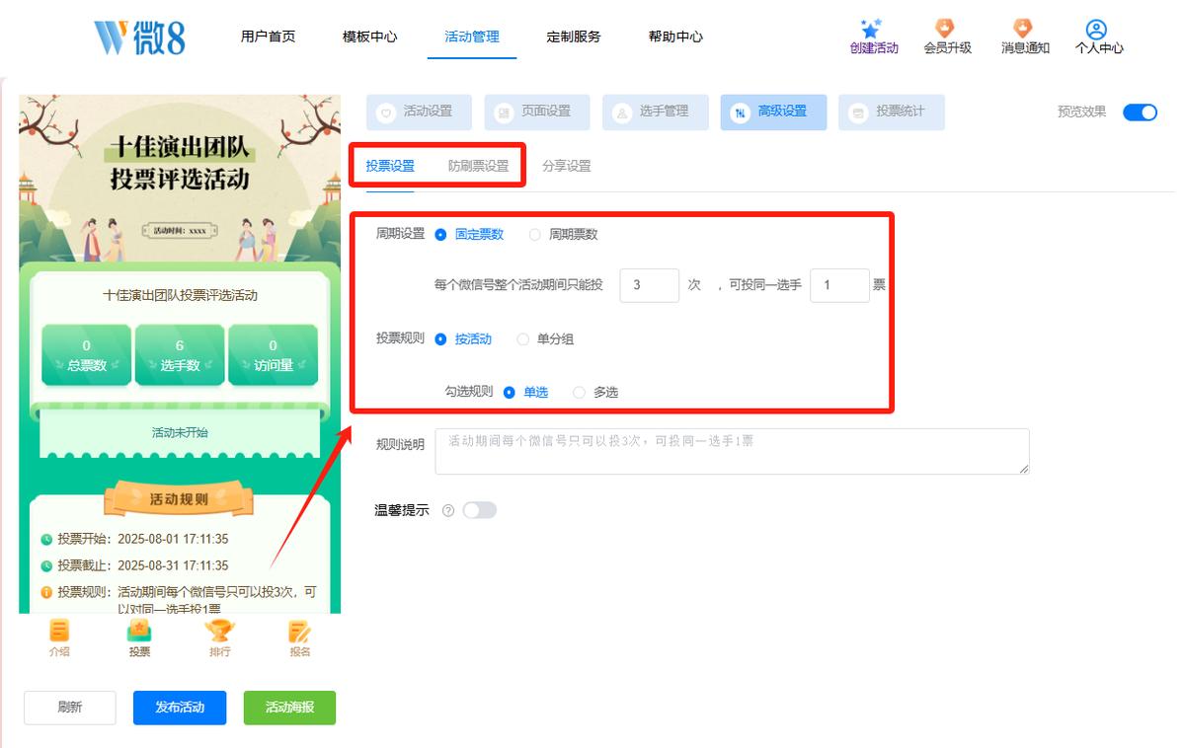Open 活动管理 menu

(472, 37)
